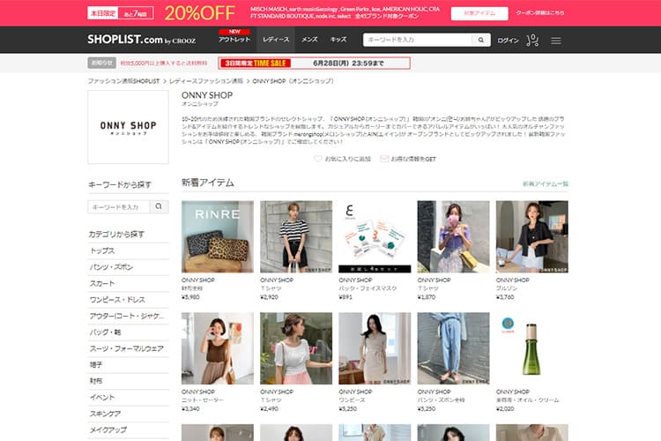Click お得な情報をGET label
661x441 pixels.
pyautogui.click(x=413, y=159)
